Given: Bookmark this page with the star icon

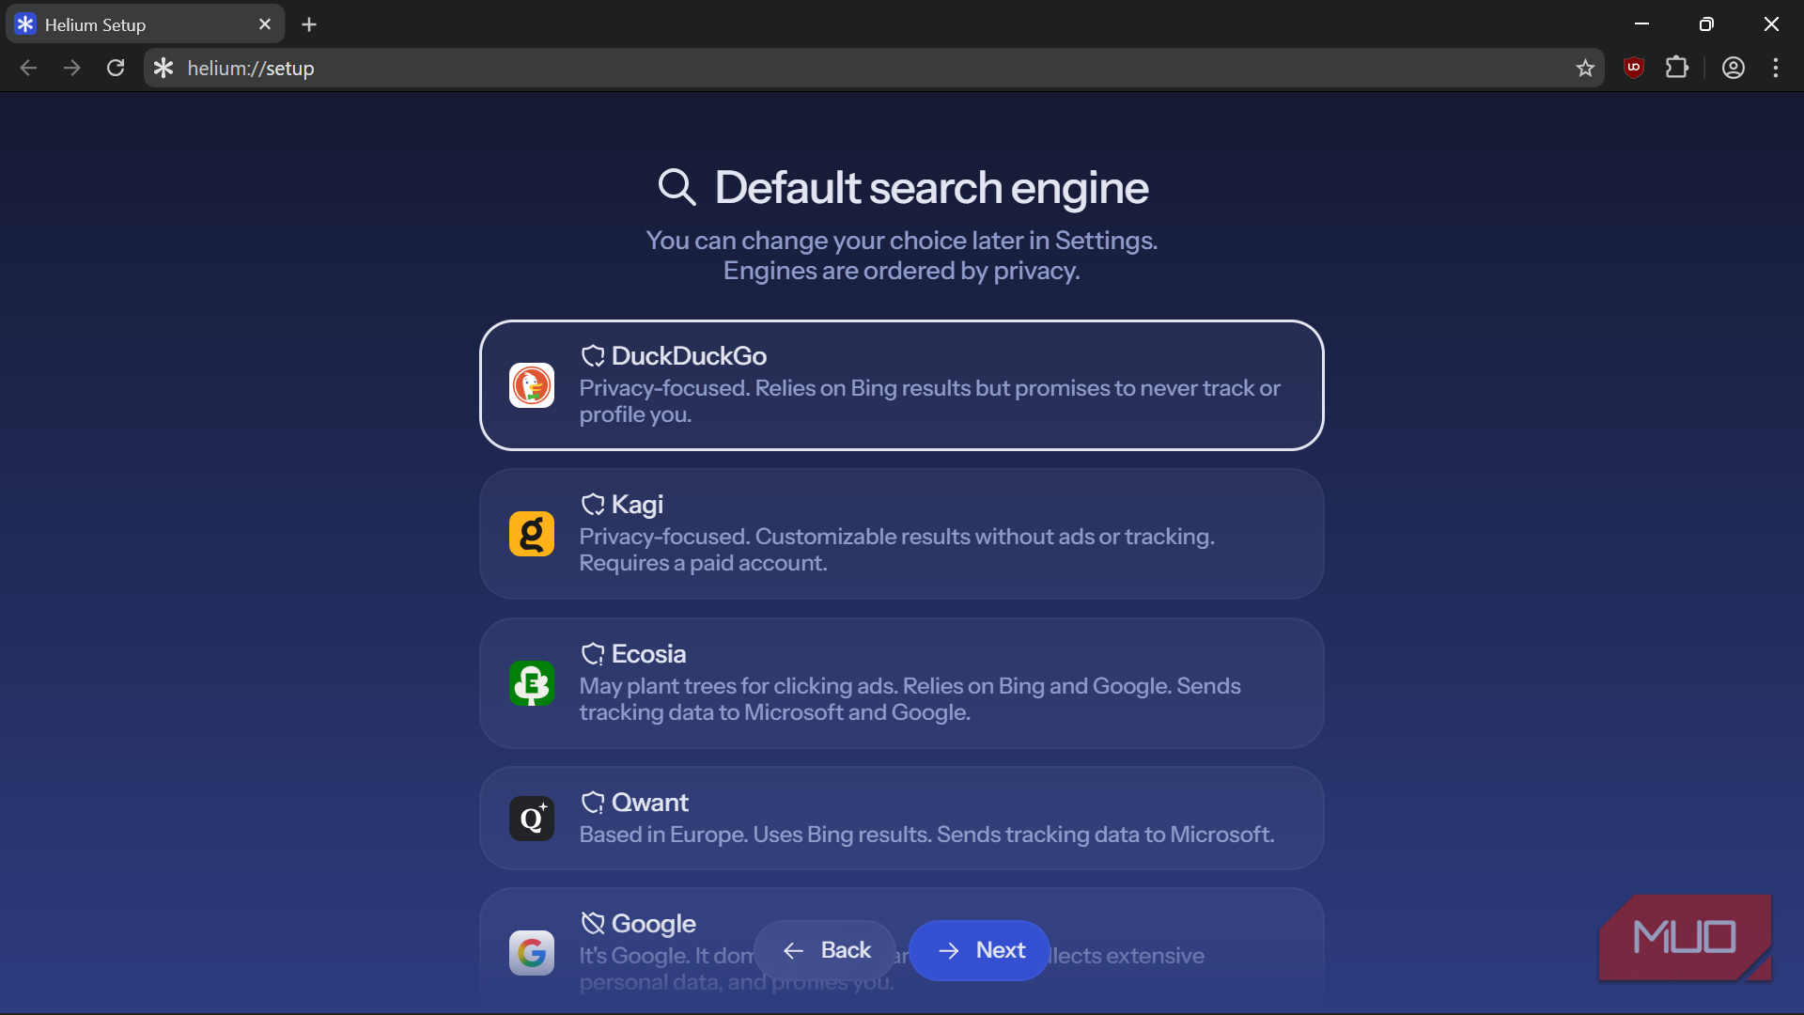Looking at the screenshot, I should coord(1585,68).
